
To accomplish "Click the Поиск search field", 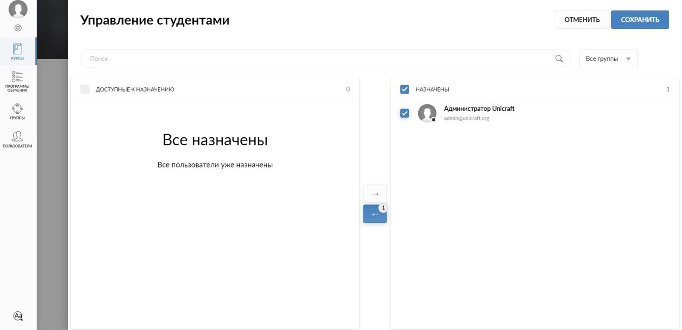I will tap(320, 59).
